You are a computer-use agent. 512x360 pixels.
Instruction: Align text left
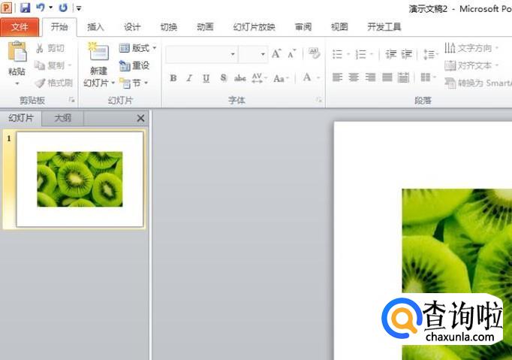337,77
